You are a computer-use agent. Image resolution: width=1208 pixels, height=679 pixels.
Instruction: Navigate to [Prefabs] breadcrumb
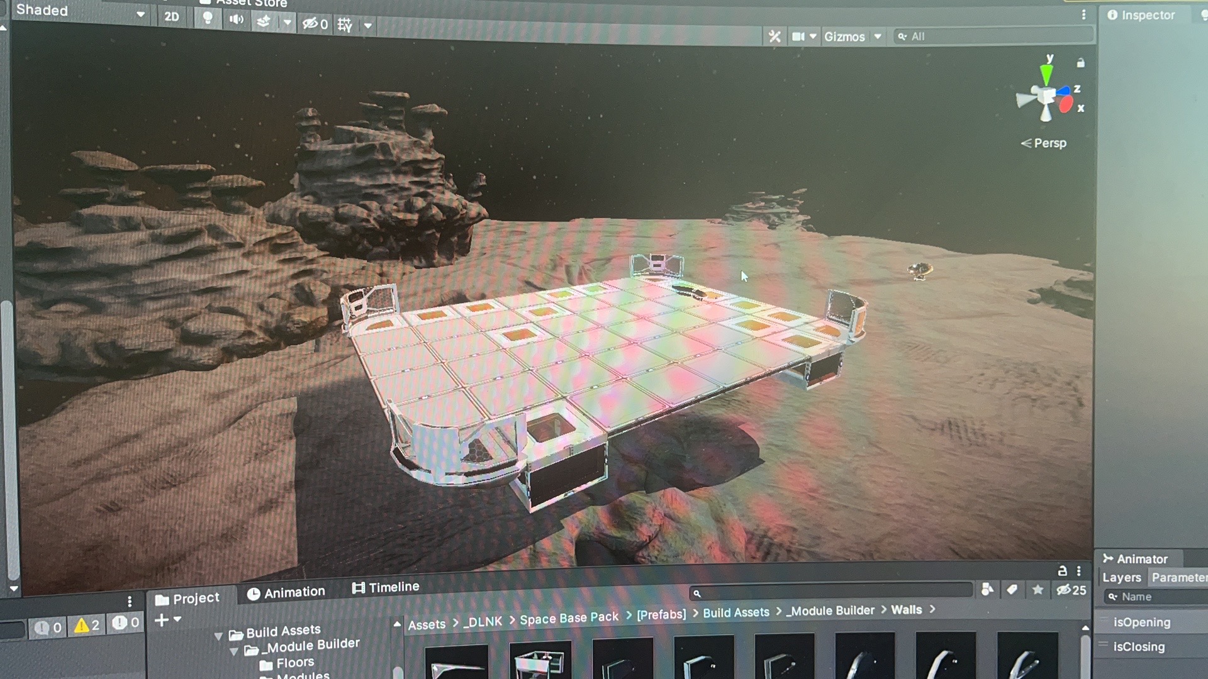point(661,615)
